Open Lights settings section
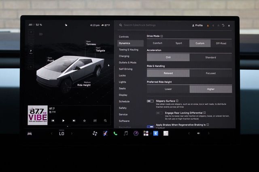Image resolution: width=259 pixels, height=172 pixels. 130,82
